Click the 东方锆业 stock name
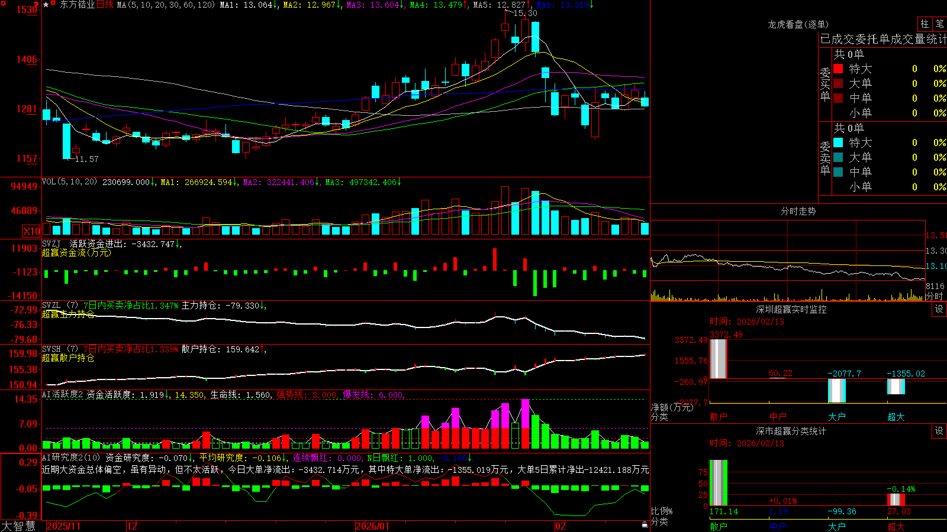This screenshot has width=947, height=532. coord(77,5)
